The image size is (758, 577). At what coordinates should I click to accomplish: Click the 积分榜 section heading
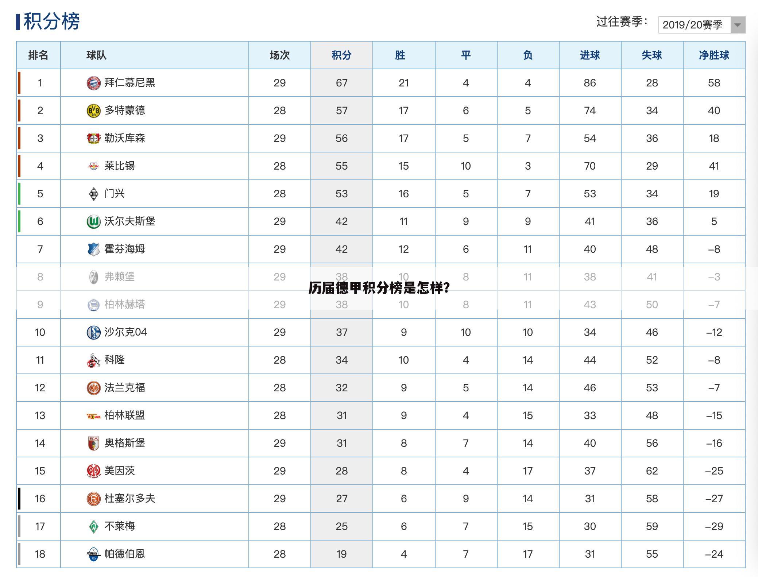(51, 21)
